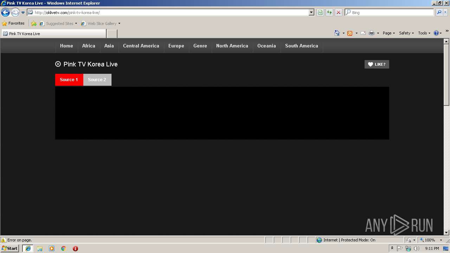Expand the address bar autocomplete dropdown
450x253 pixels.
click(311, 13)
